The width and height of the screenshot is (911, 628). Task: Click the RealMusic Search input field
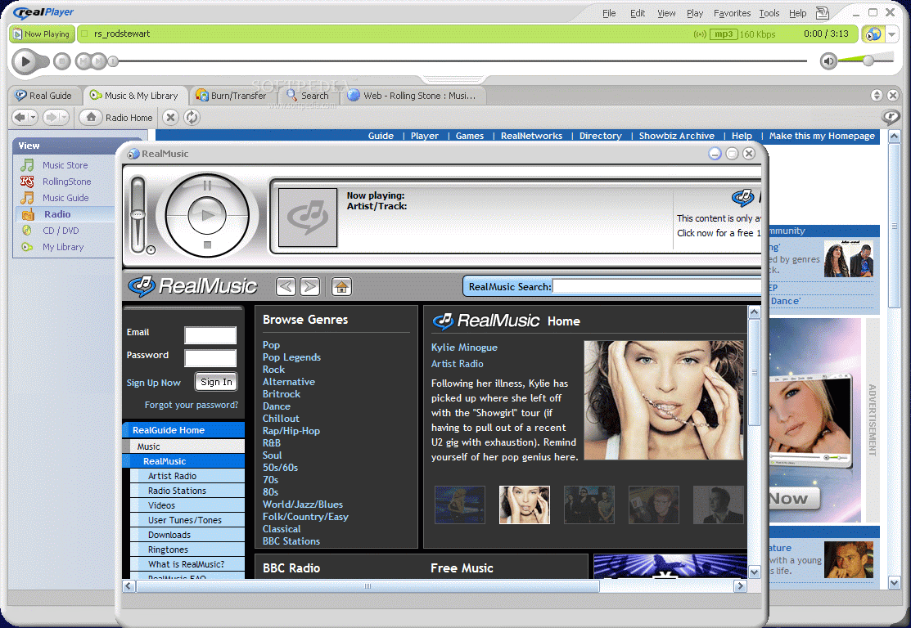tap(656, 286)
